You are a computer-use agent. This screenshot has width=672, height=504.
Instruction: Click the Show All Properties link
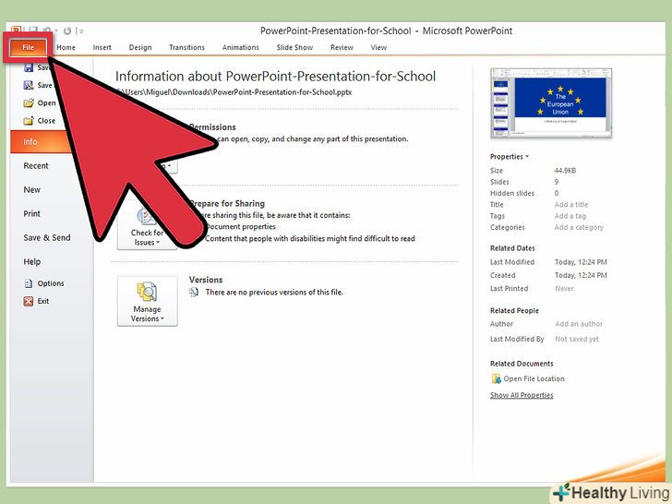coord(522,395)
